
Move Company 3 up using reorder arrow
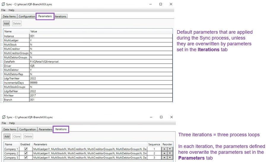pos(164,158)
